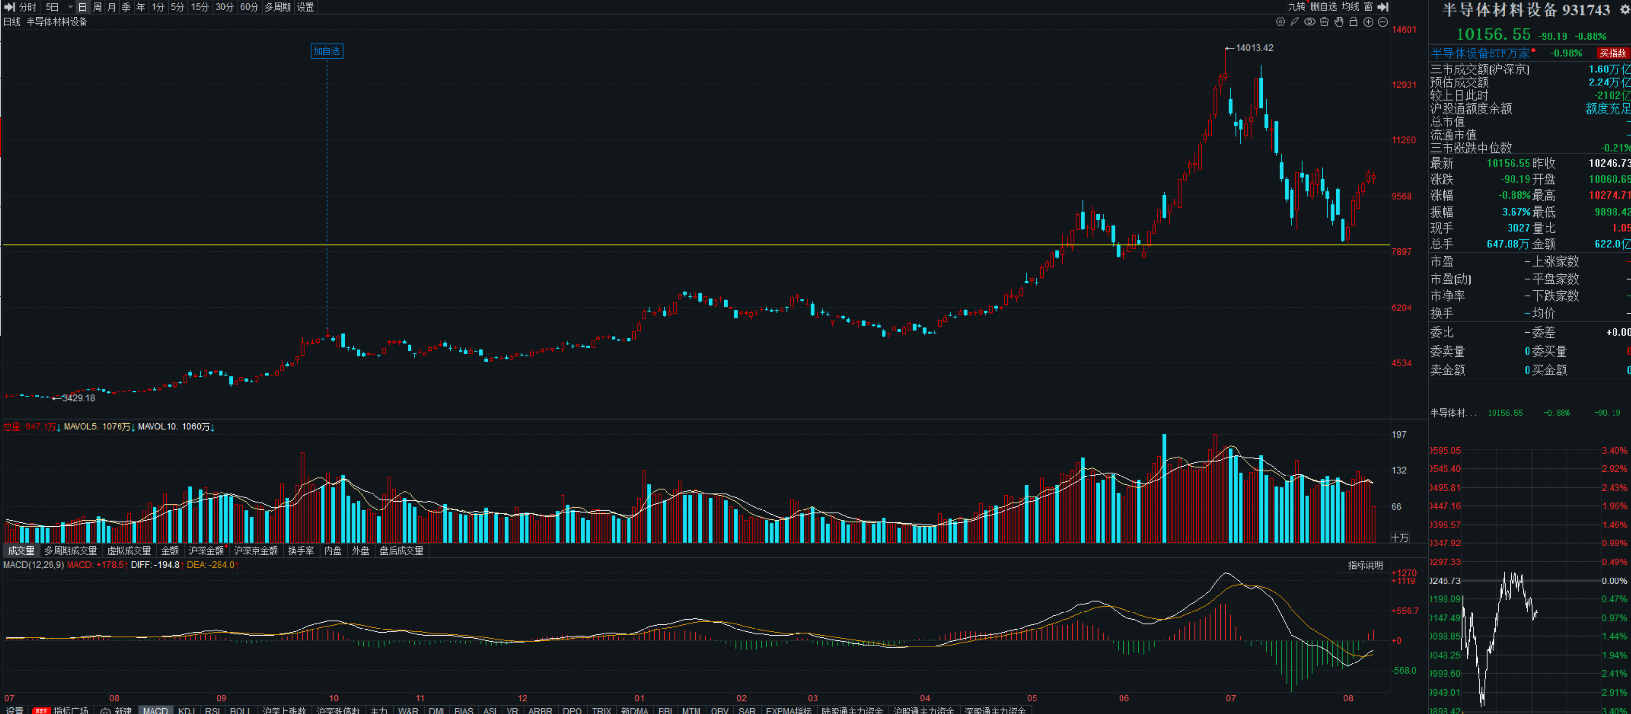Open 指标说明 indicator explanation

(x=1365, y=565)
